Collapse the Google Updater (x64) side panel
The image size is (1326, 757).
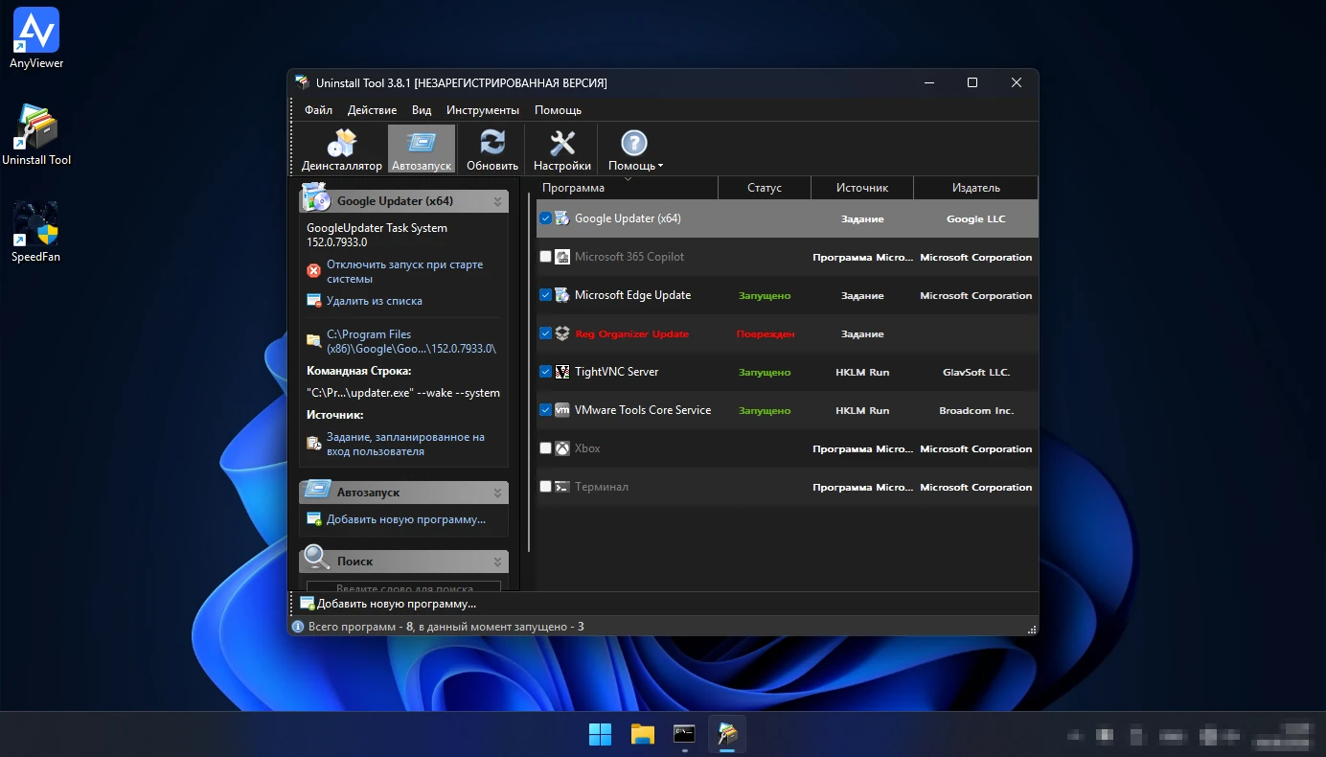497,201
